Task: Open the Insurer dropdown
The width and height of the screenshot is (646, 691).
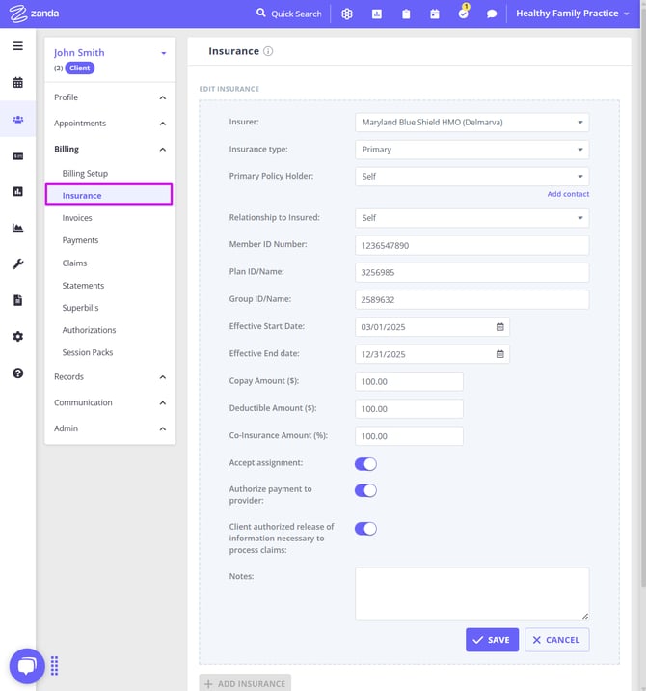Action: pyautogui.click(x=471, y=123)
